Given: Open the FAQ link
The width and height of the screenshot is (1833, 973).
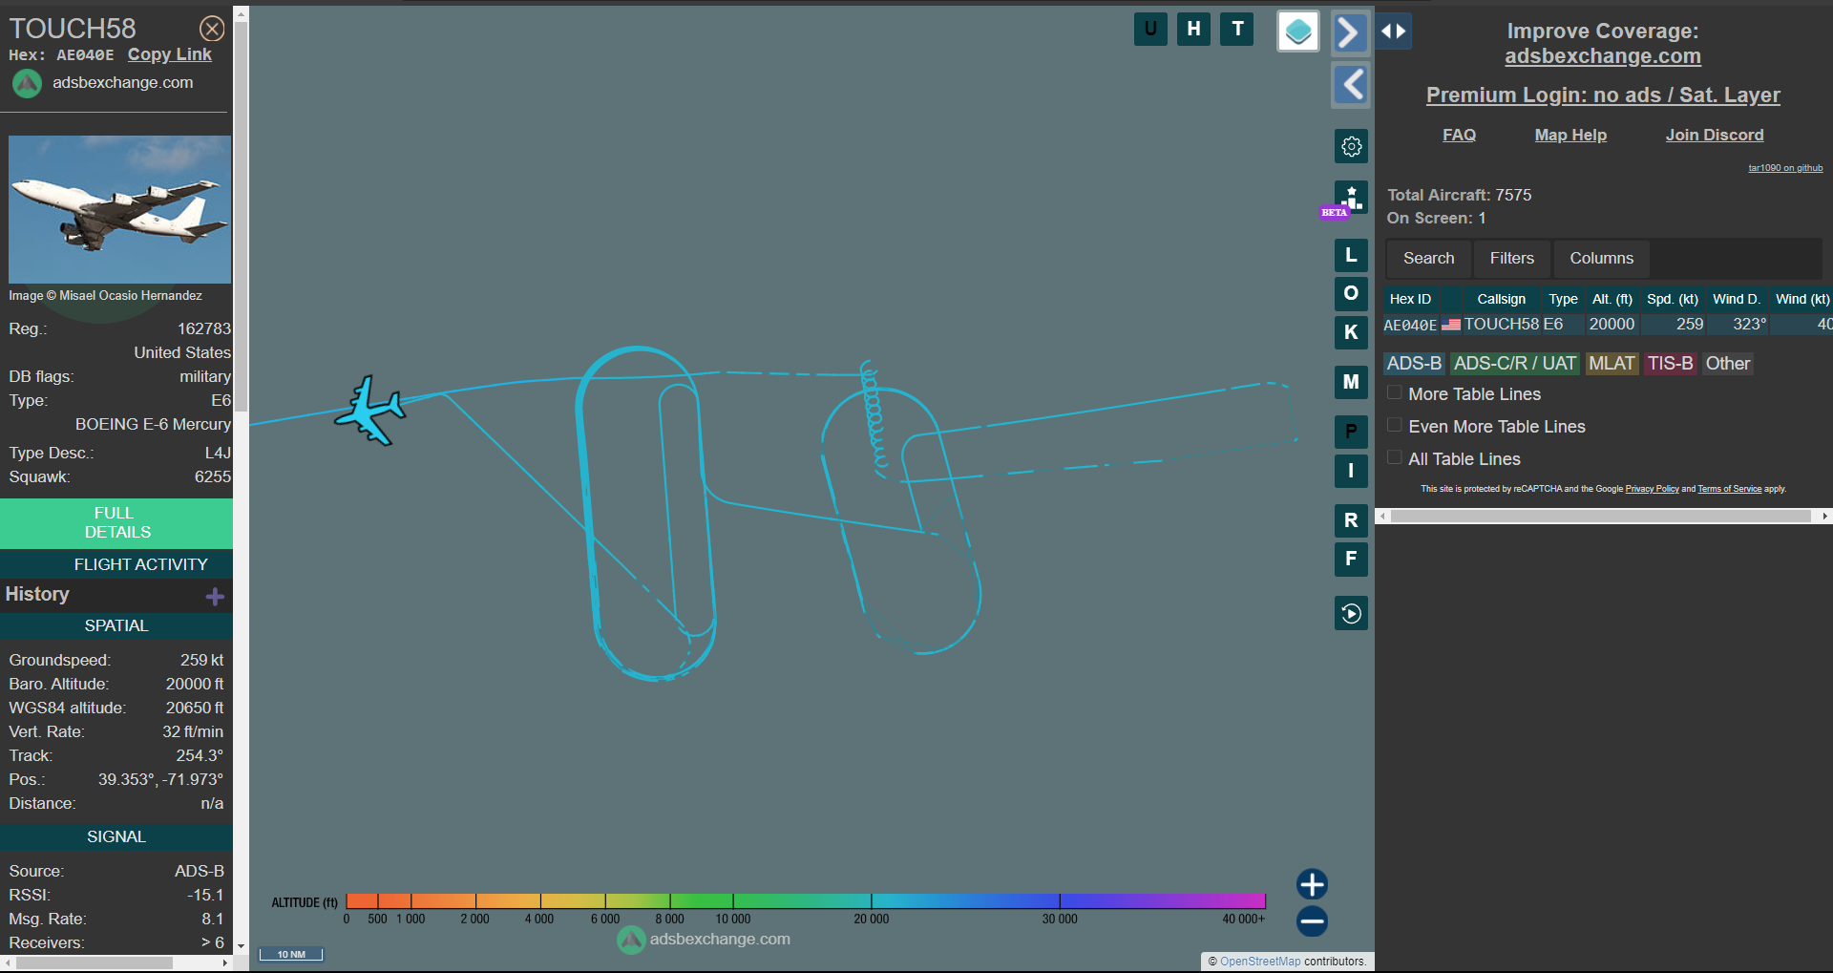Looking at the screenshot, I should [1459, 136].
